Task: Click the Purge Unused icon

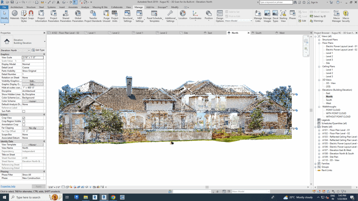Action: [x=107, y=15]
